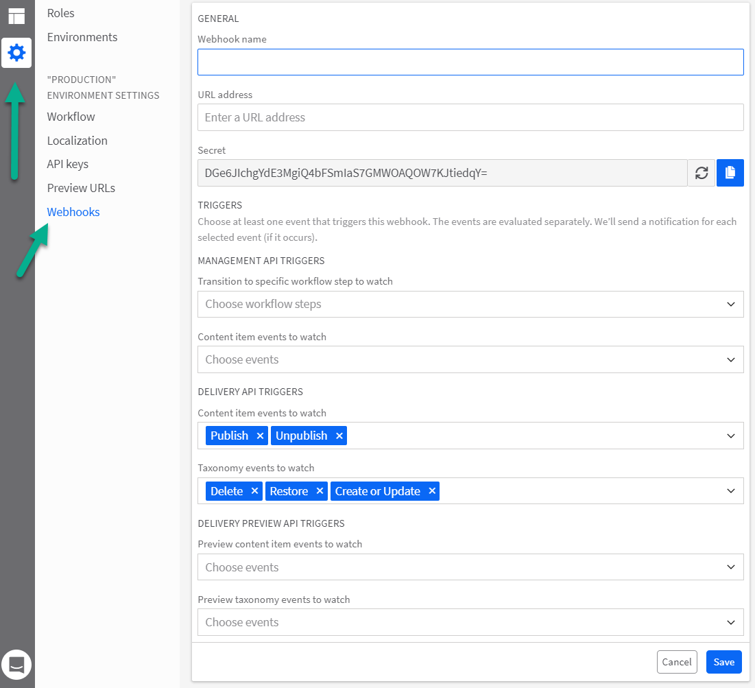Copy the secret to clipboard
Image resolution: width=755 pixels, height=688 pixels.
[x=730, y=173]
